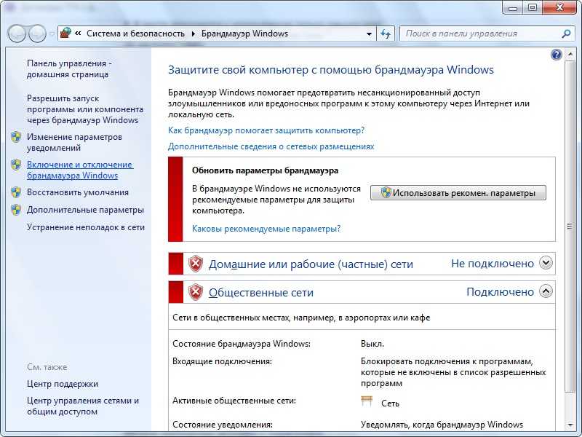Click the bench network icon beside 'Сеть'
This screenshot has height=437, width=582.
click(x=367, y=401)
